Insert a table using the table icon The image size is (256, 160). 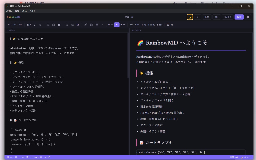(97, 25)
